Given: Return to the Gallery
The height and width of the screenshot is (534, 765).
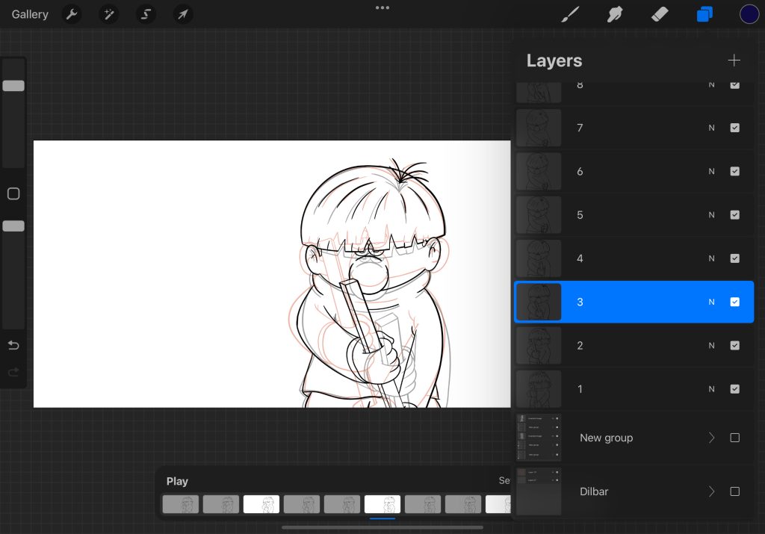Looking at the screenshot, I should (x=30, y=14).
